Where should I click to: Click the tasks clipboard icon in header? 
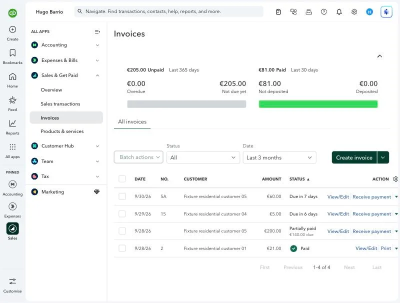click(278, 11)
